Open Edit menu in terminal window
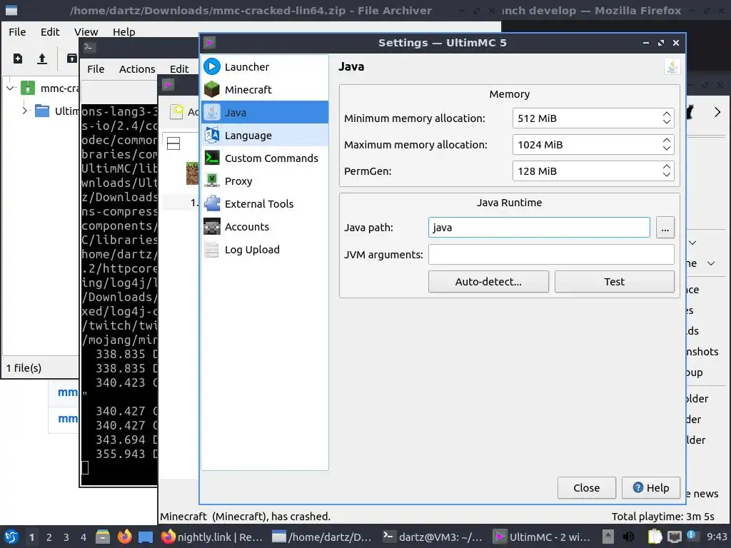Image resolution: width=731 pixels, height=548 pixels. coord(179,69)
